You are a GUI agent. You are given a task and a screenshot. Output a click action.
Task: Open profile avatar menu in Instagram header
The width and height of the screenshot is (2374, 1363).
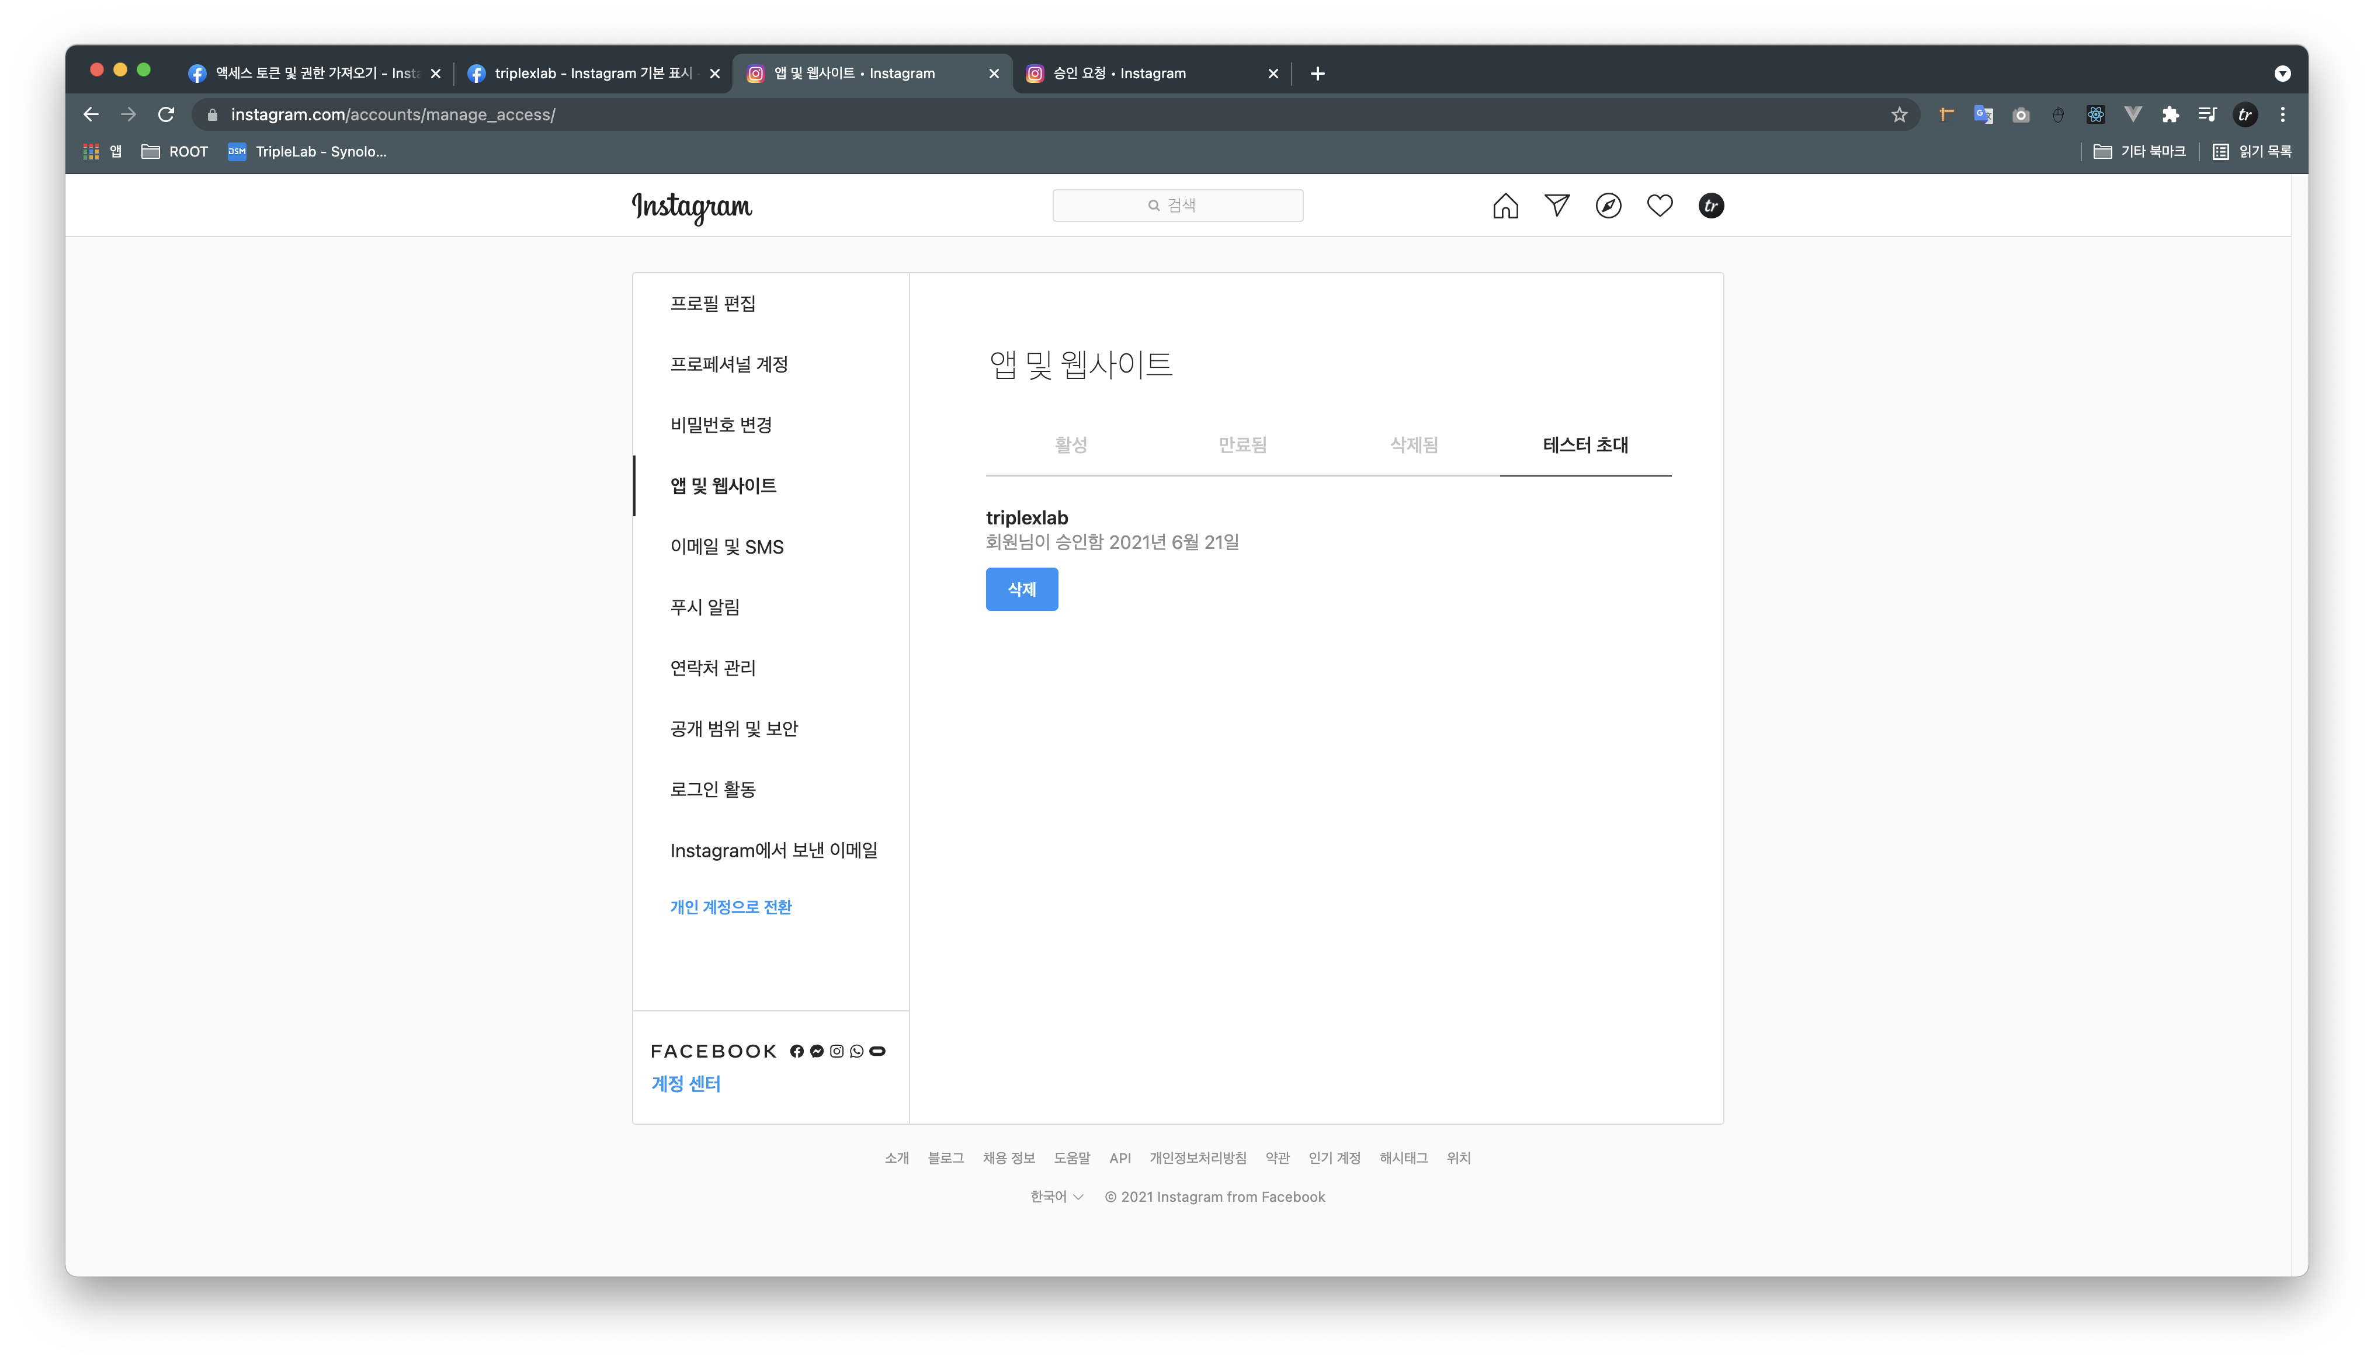pyautogui.click(x=1711, y=206)
